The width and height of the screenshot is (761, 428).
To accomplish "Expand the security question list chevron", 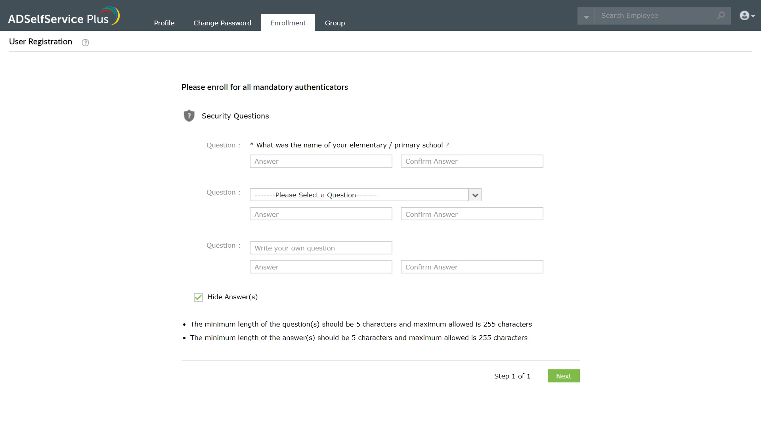I will (x=474, y=195).
